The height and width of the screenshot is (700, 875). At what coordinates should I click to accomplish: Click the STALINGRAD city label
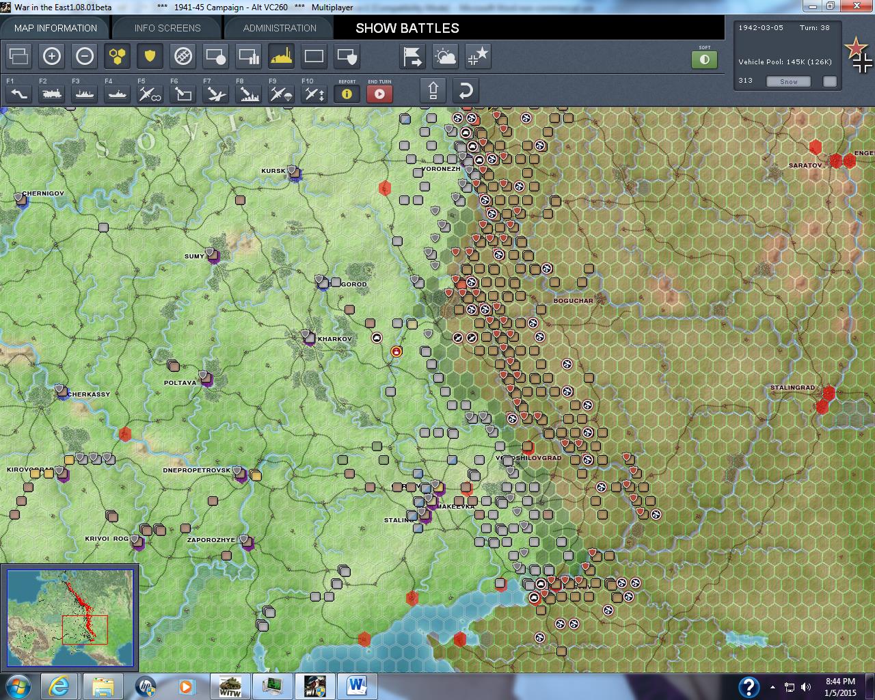792,388
